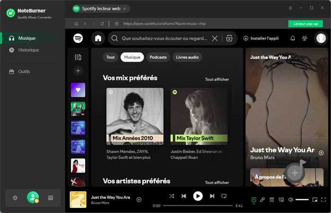This screenshot has width=331, height=213.
Task: Open the Spotify profile avatar menu
Action: [321, 38]
